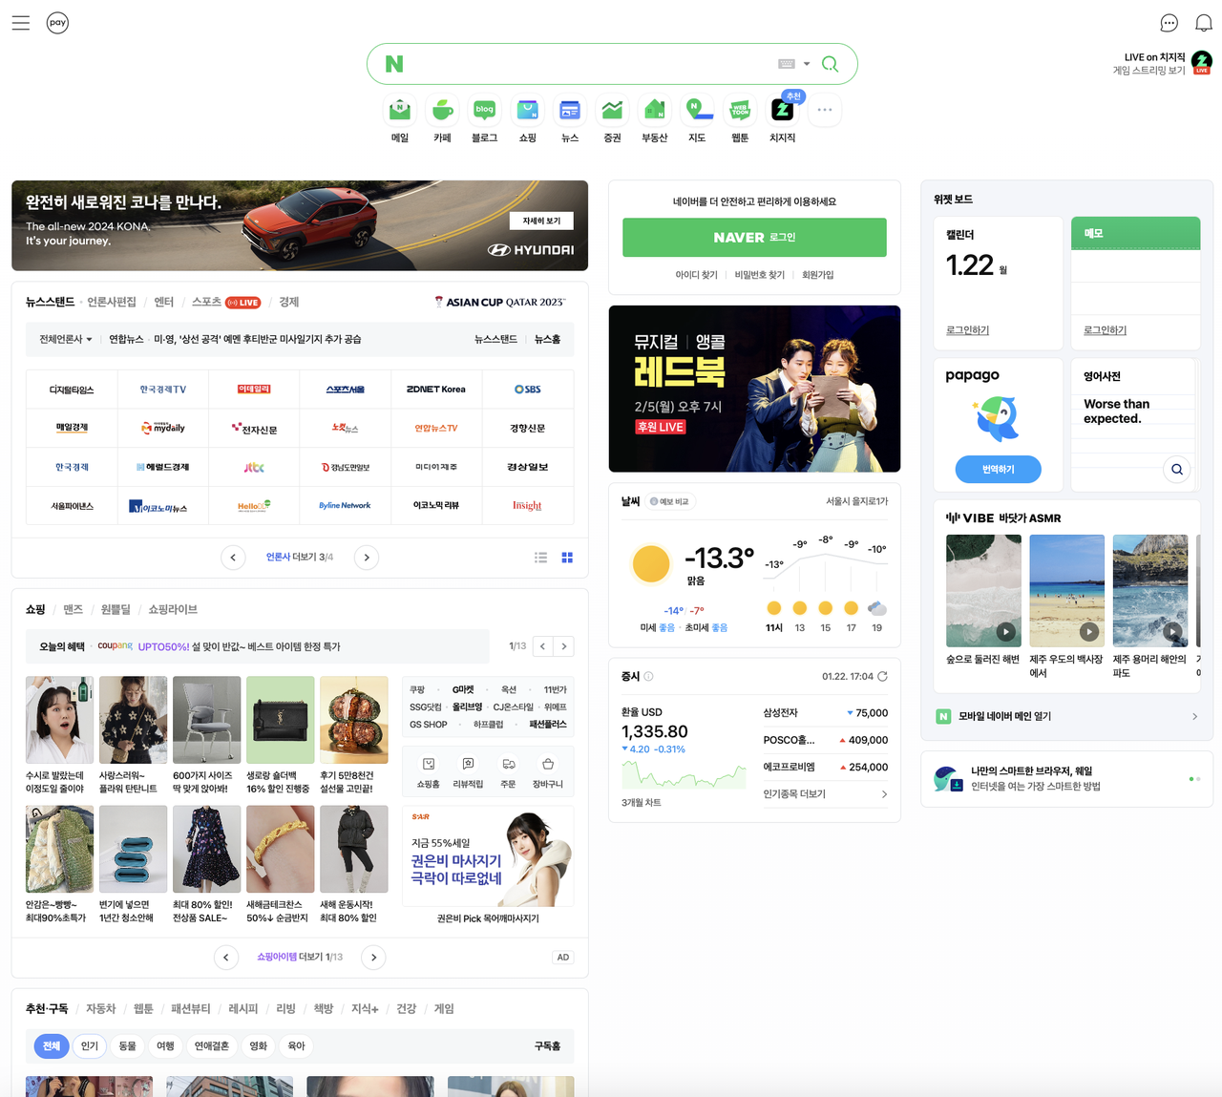Open the 블로그 (Blog) icon

point(484,110)
